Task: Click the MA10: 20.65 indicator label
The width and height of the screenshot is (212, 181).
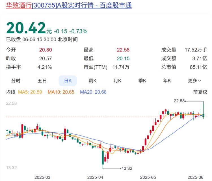Action: pyautogui.click(x=61, y=92)
